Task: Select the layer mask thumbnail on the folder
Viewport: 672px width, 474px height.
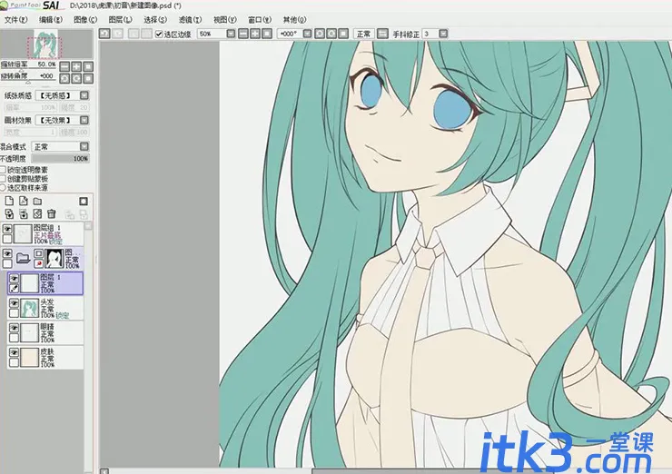Action: 54,259
